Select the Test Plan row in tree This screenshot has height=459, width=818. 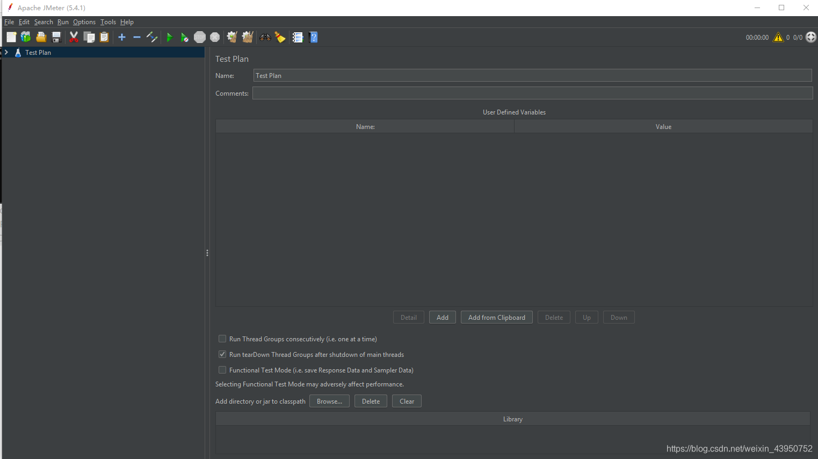click(x=102, y=52)
